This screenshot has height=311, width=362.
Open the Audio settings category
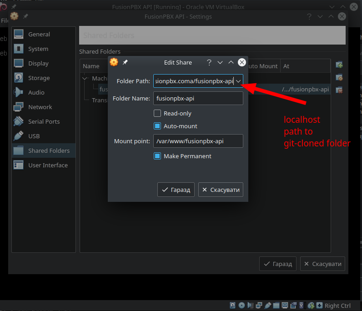pos(43,93)
